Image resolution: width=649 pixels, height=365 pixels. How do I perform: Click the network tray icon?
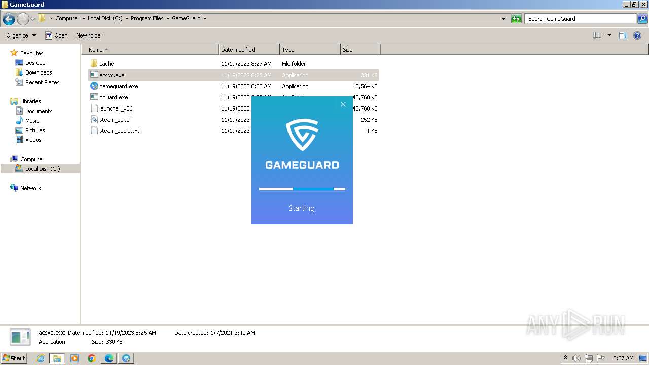click(589, 358)
